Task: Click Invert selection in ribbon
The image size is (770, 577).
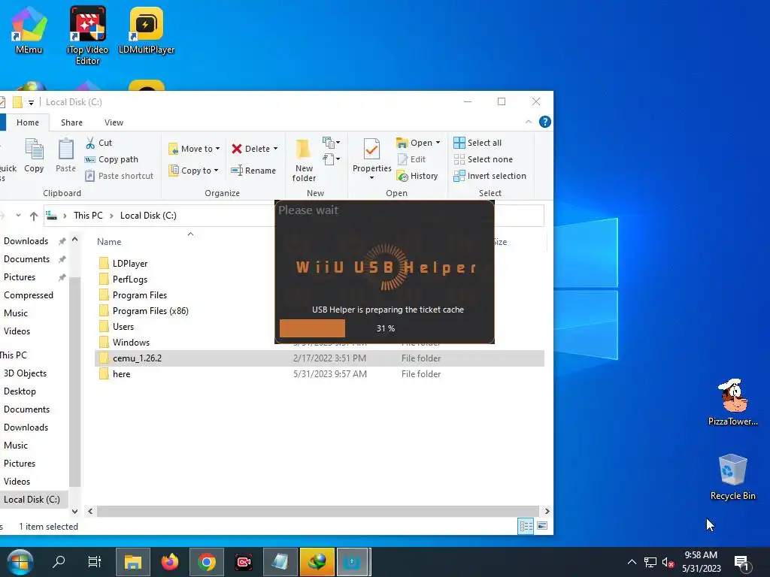Action: pyautogui.click(x=490, y=176)
